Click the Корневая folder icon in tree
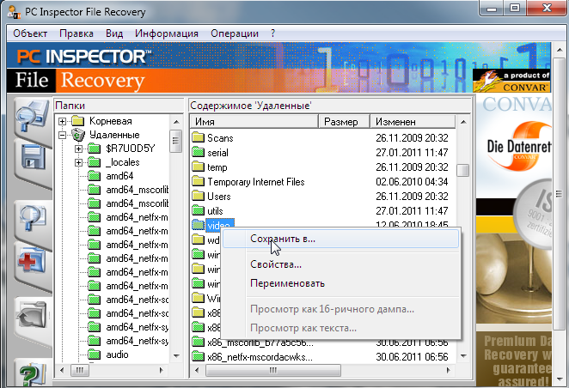 tap(77, 121)
